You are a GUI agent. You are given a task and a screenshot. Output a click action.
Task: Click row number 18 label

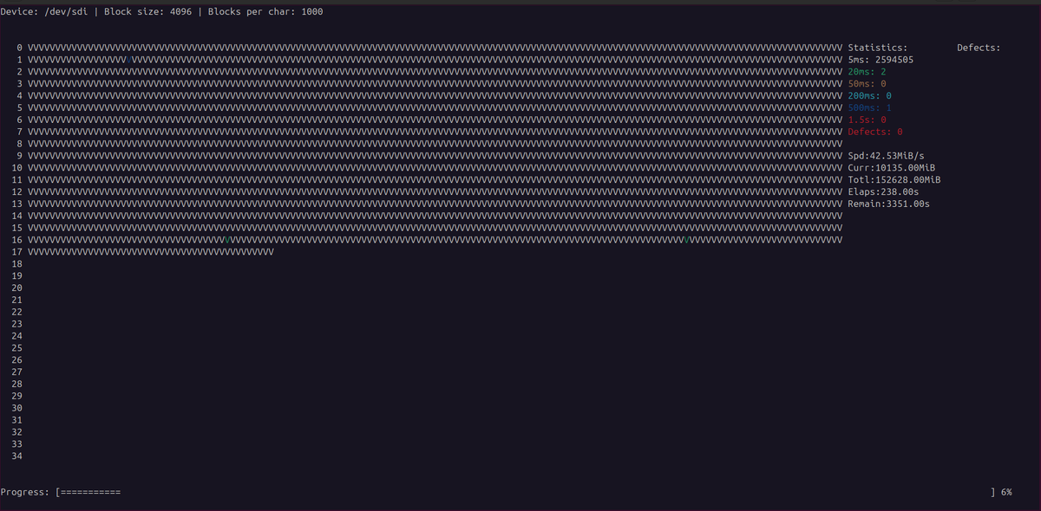coord(16,264)
